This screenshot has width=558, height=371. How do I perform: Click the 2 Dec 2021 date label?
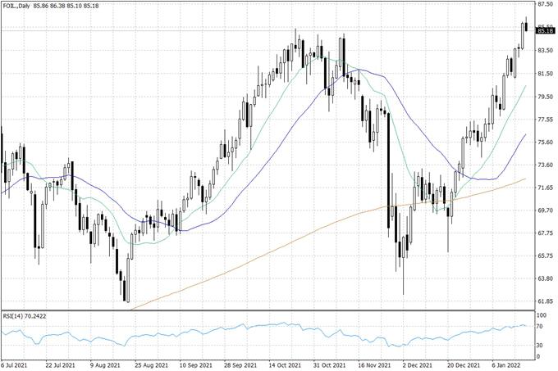tap(420, 365)
